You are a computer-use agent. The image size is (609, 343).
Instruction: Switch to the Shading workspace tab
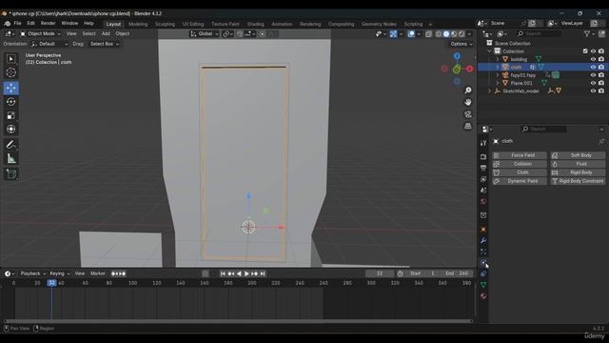pos(255,24)
